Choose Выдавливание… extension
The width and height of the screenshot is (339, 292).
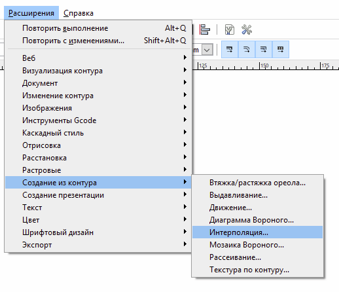coord(257,195)
